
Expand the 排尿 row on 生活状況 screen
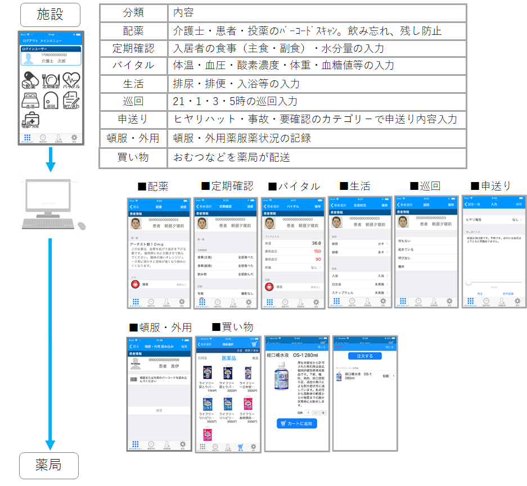[359, 244]
